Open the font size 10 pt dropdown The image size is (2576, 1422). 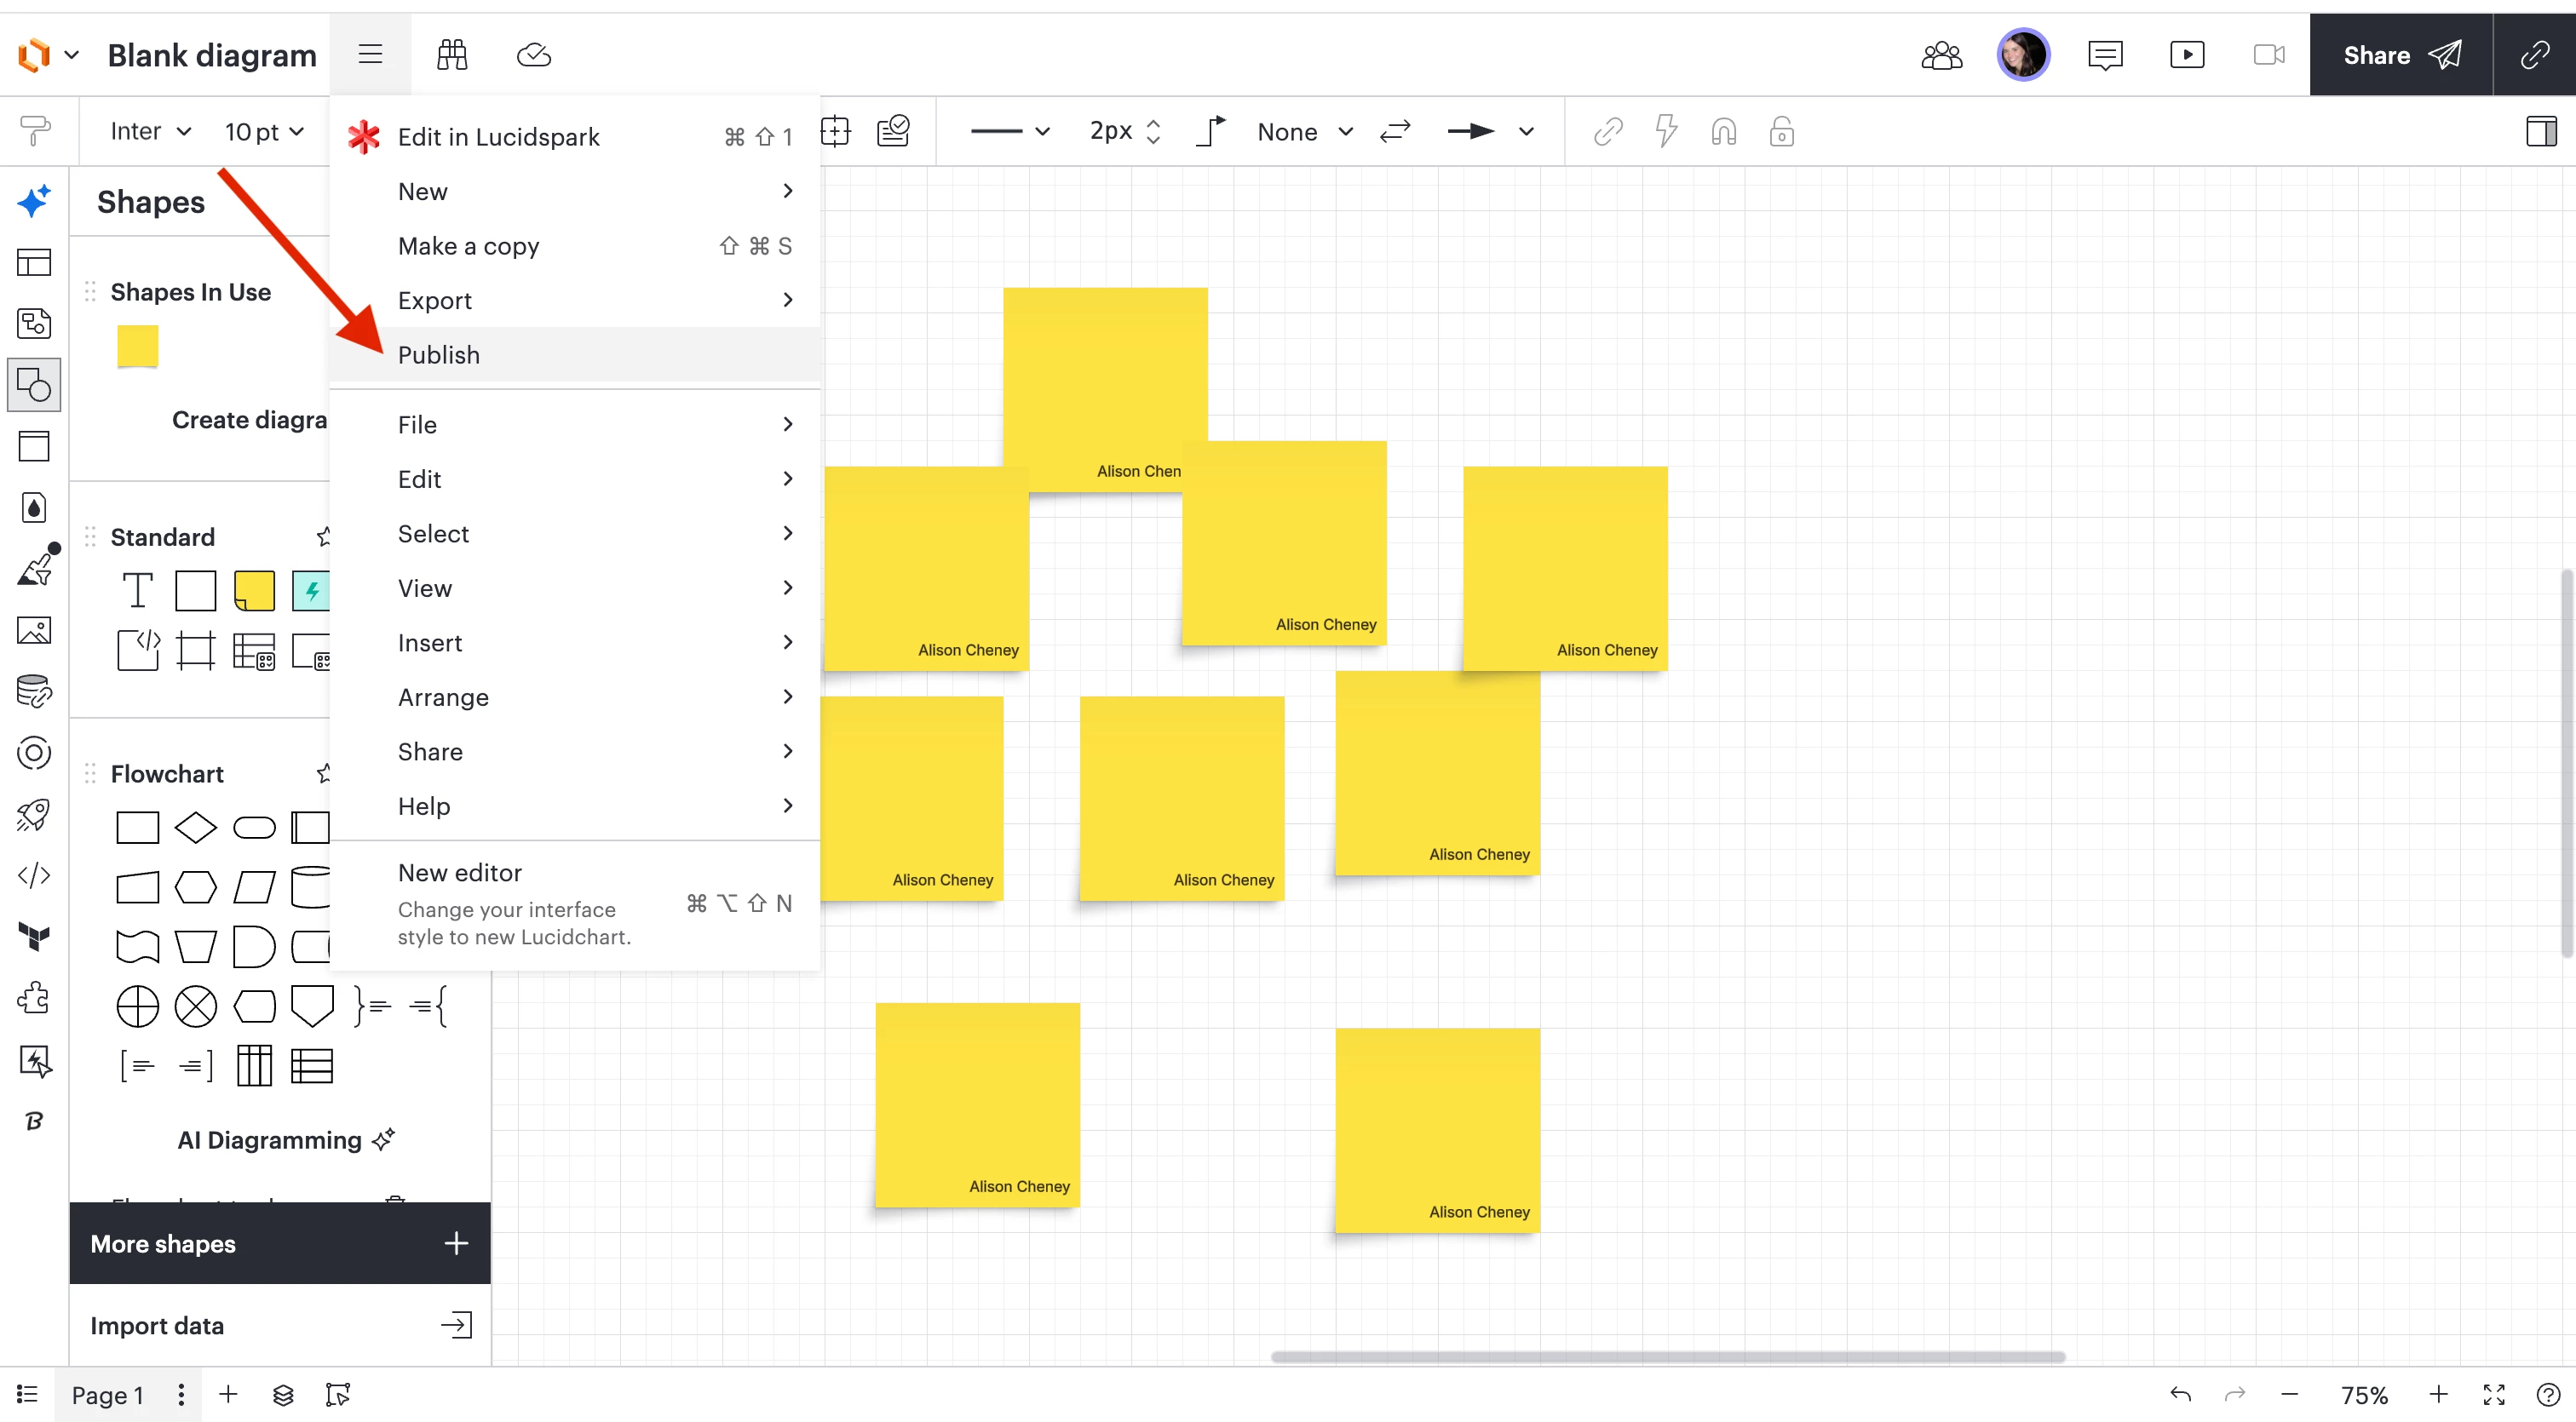[264, 131]
